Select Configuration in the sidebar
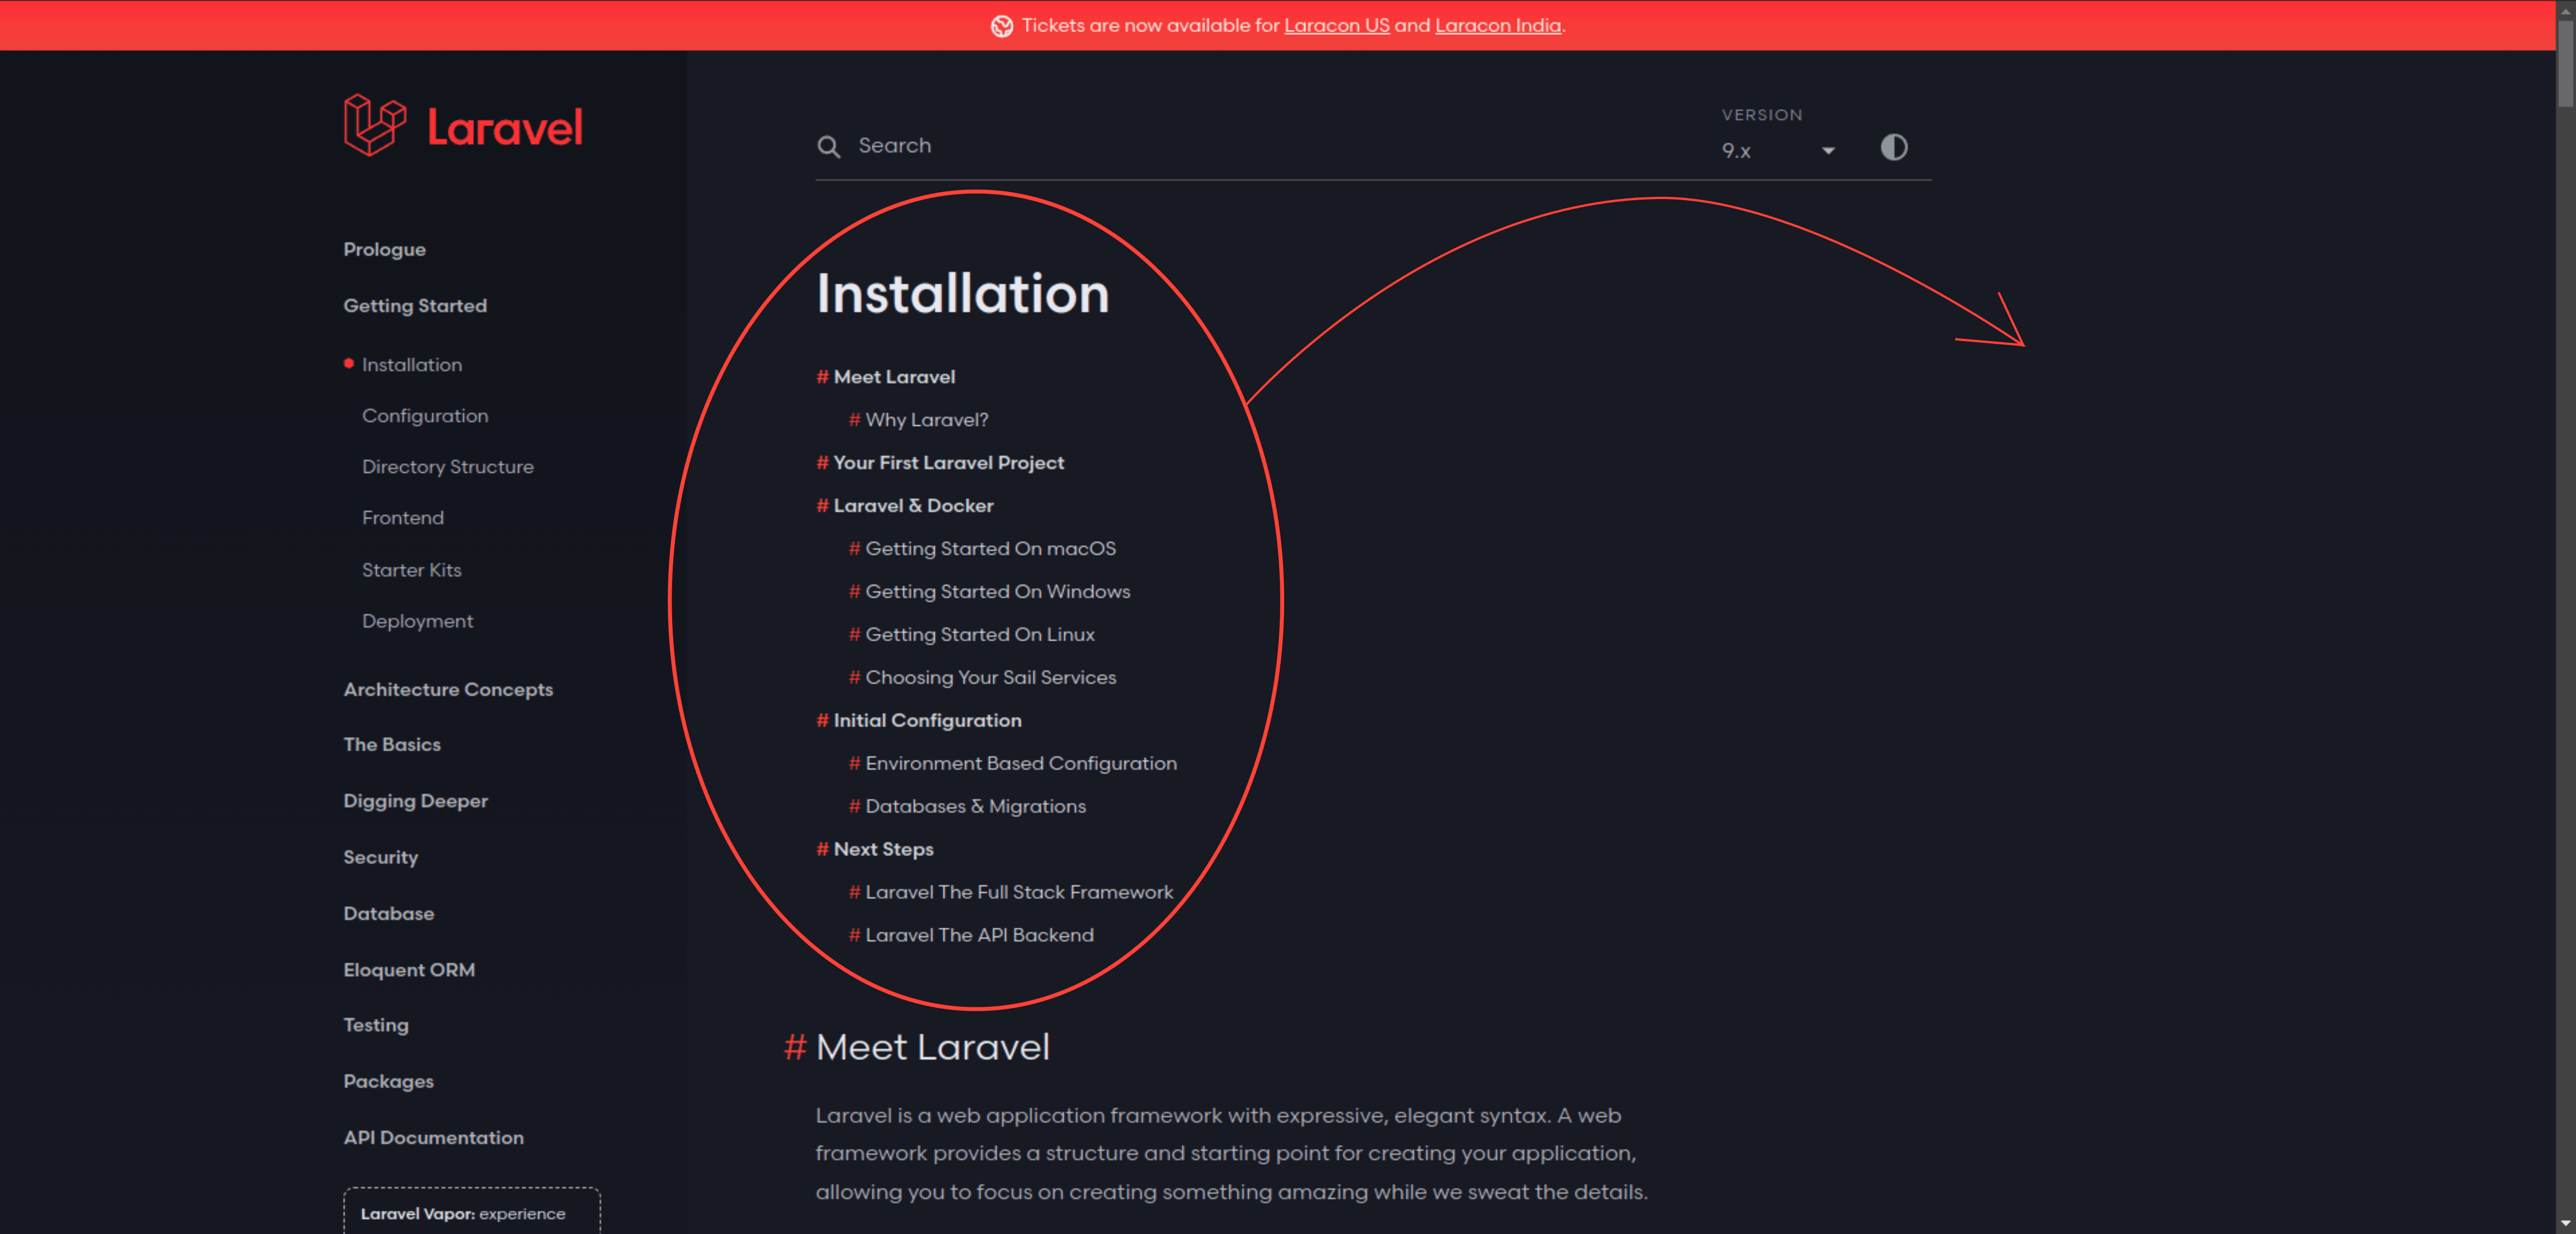Image resolution: width=2576 pixels, height=1234 pixels. coord(425,416)
